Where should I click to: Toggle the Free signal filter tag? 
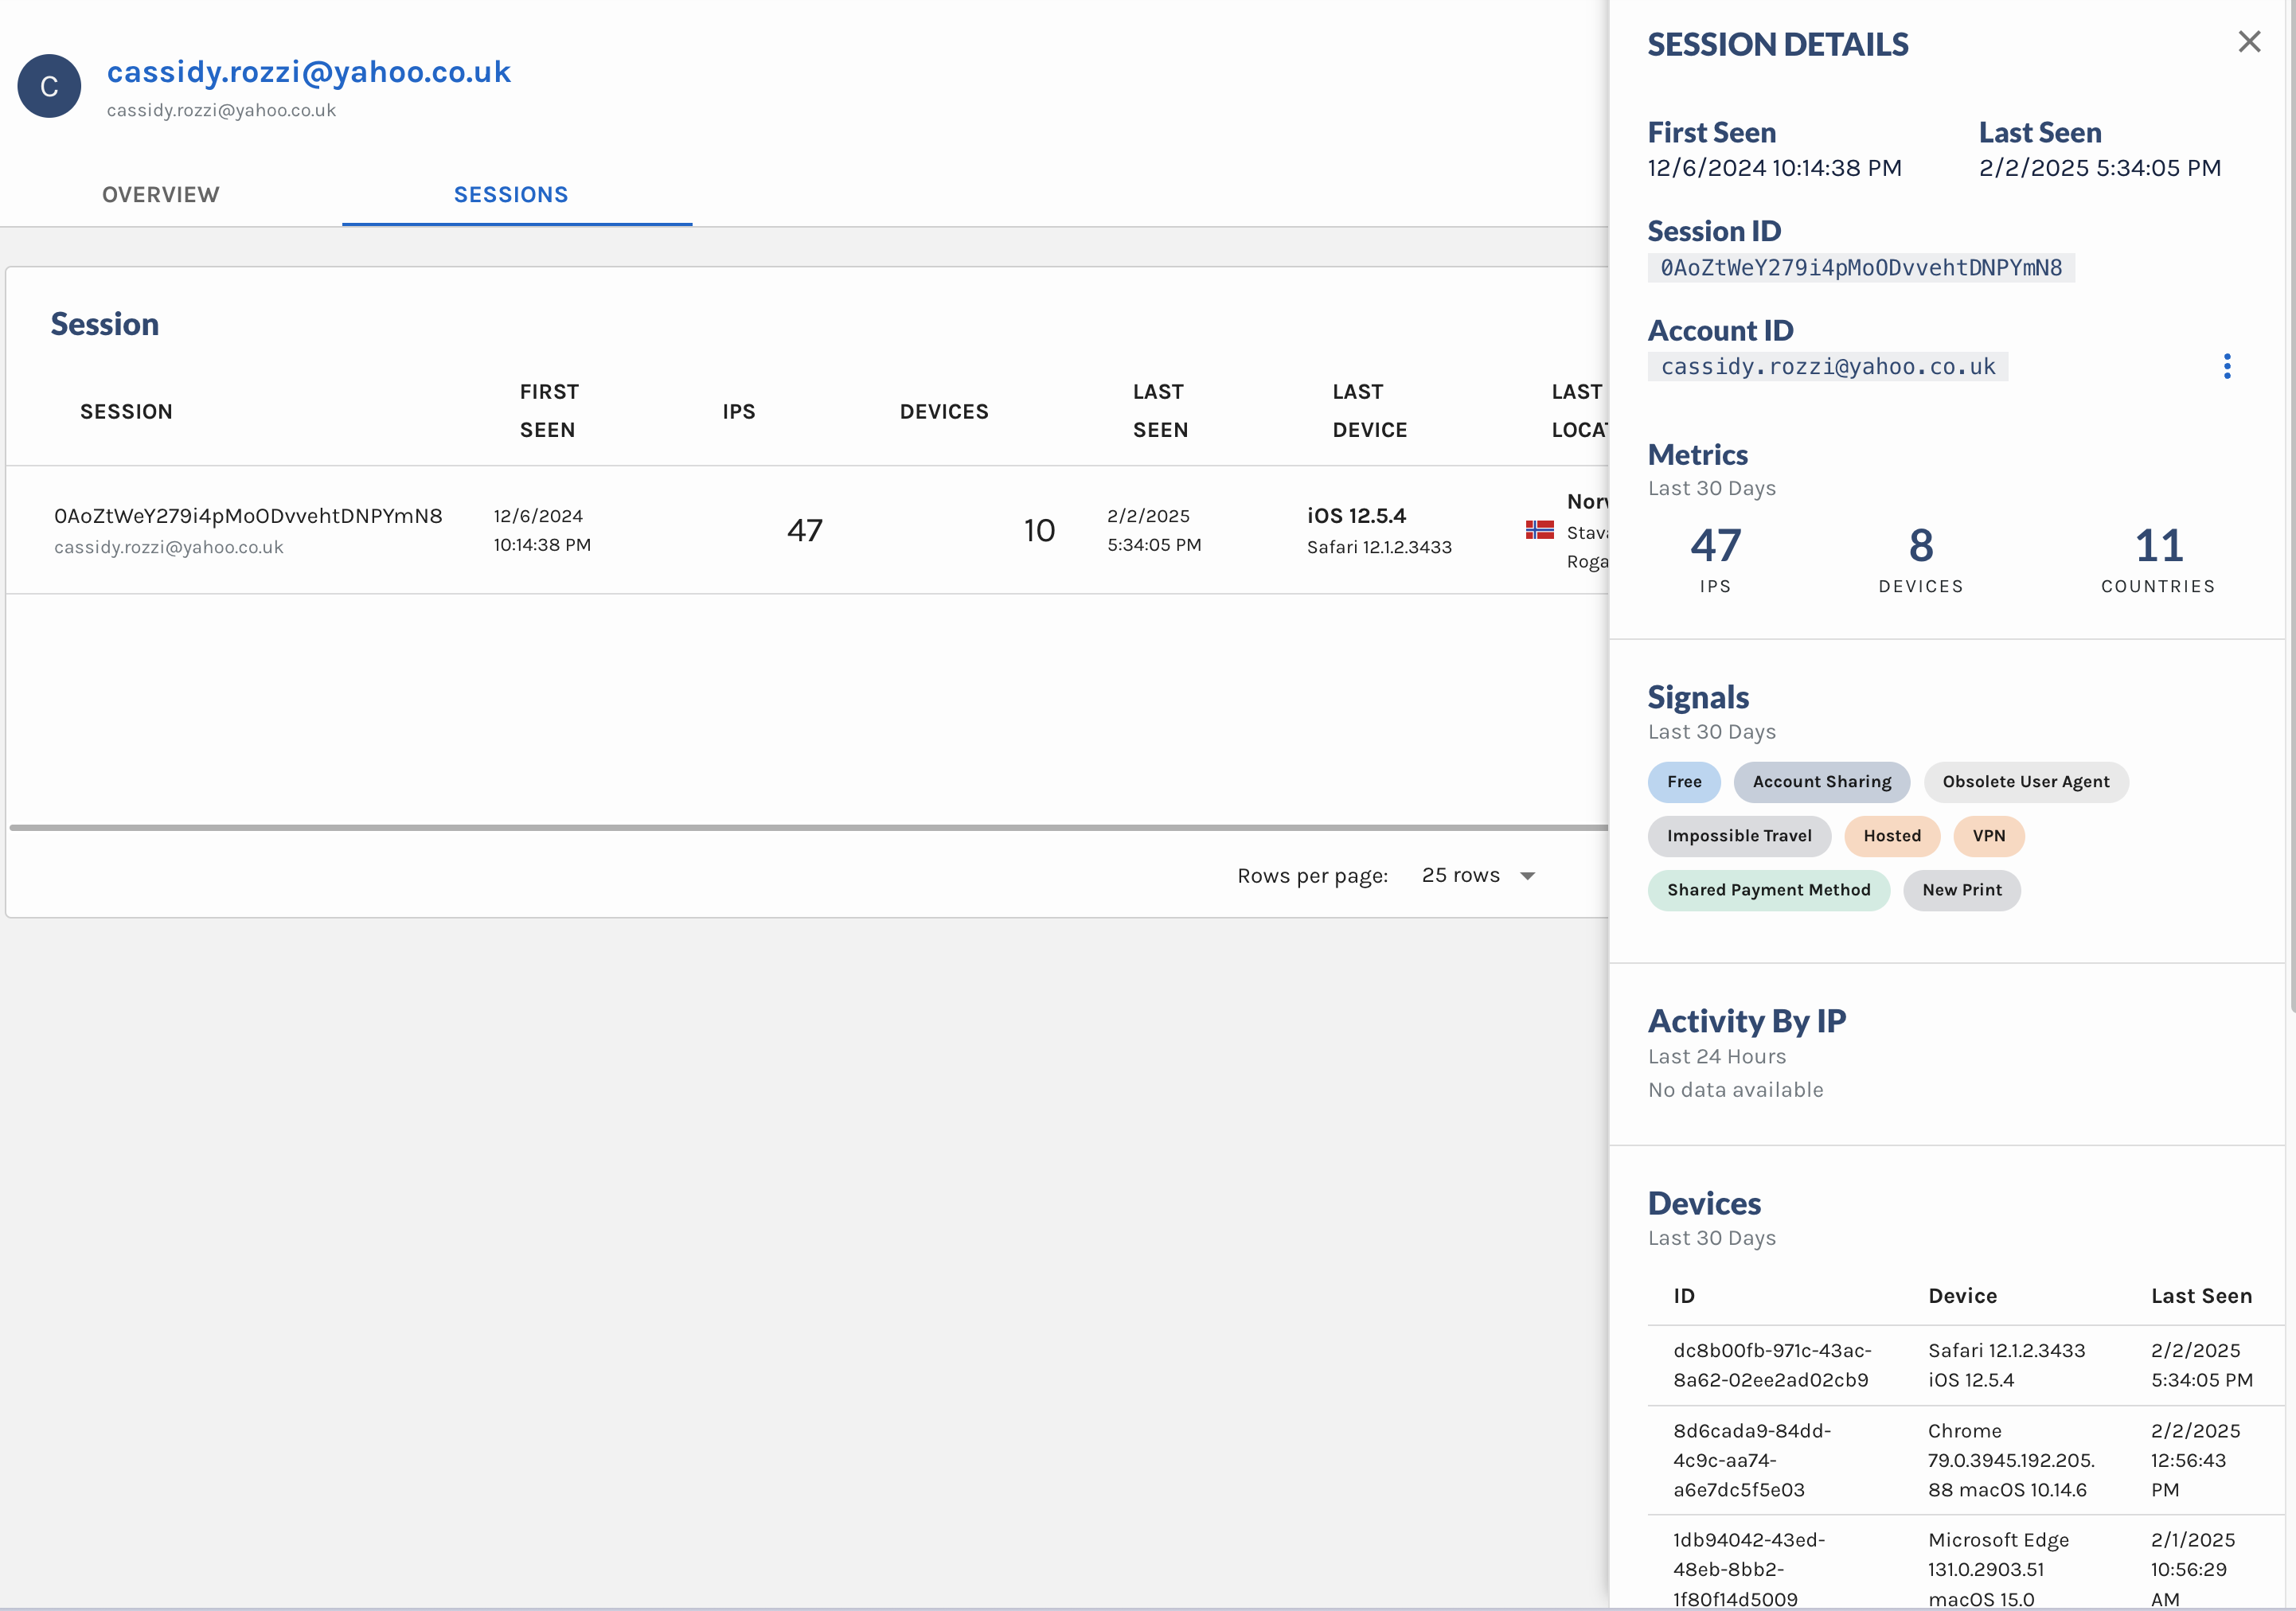coord(1684,781)
